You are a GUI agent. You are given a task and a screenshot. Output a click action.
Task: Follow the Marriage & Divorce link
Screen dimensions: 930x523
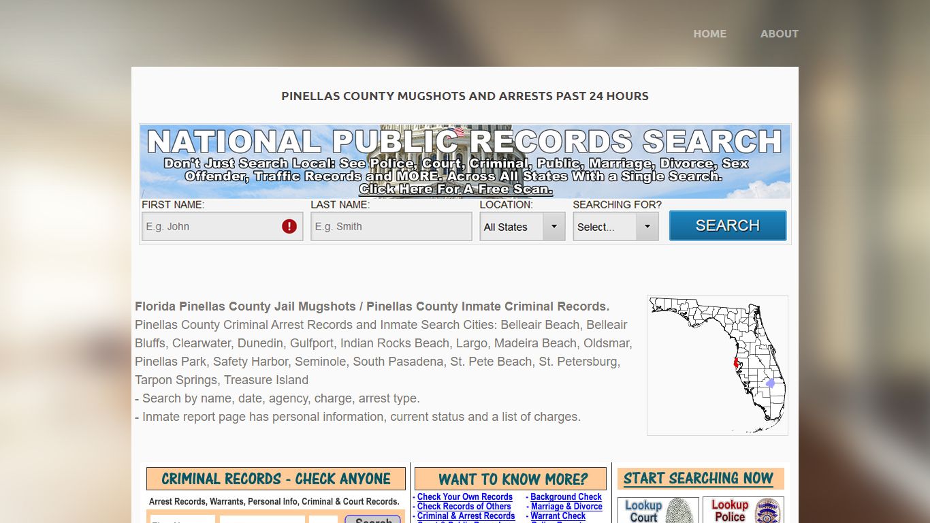point(566,507)
